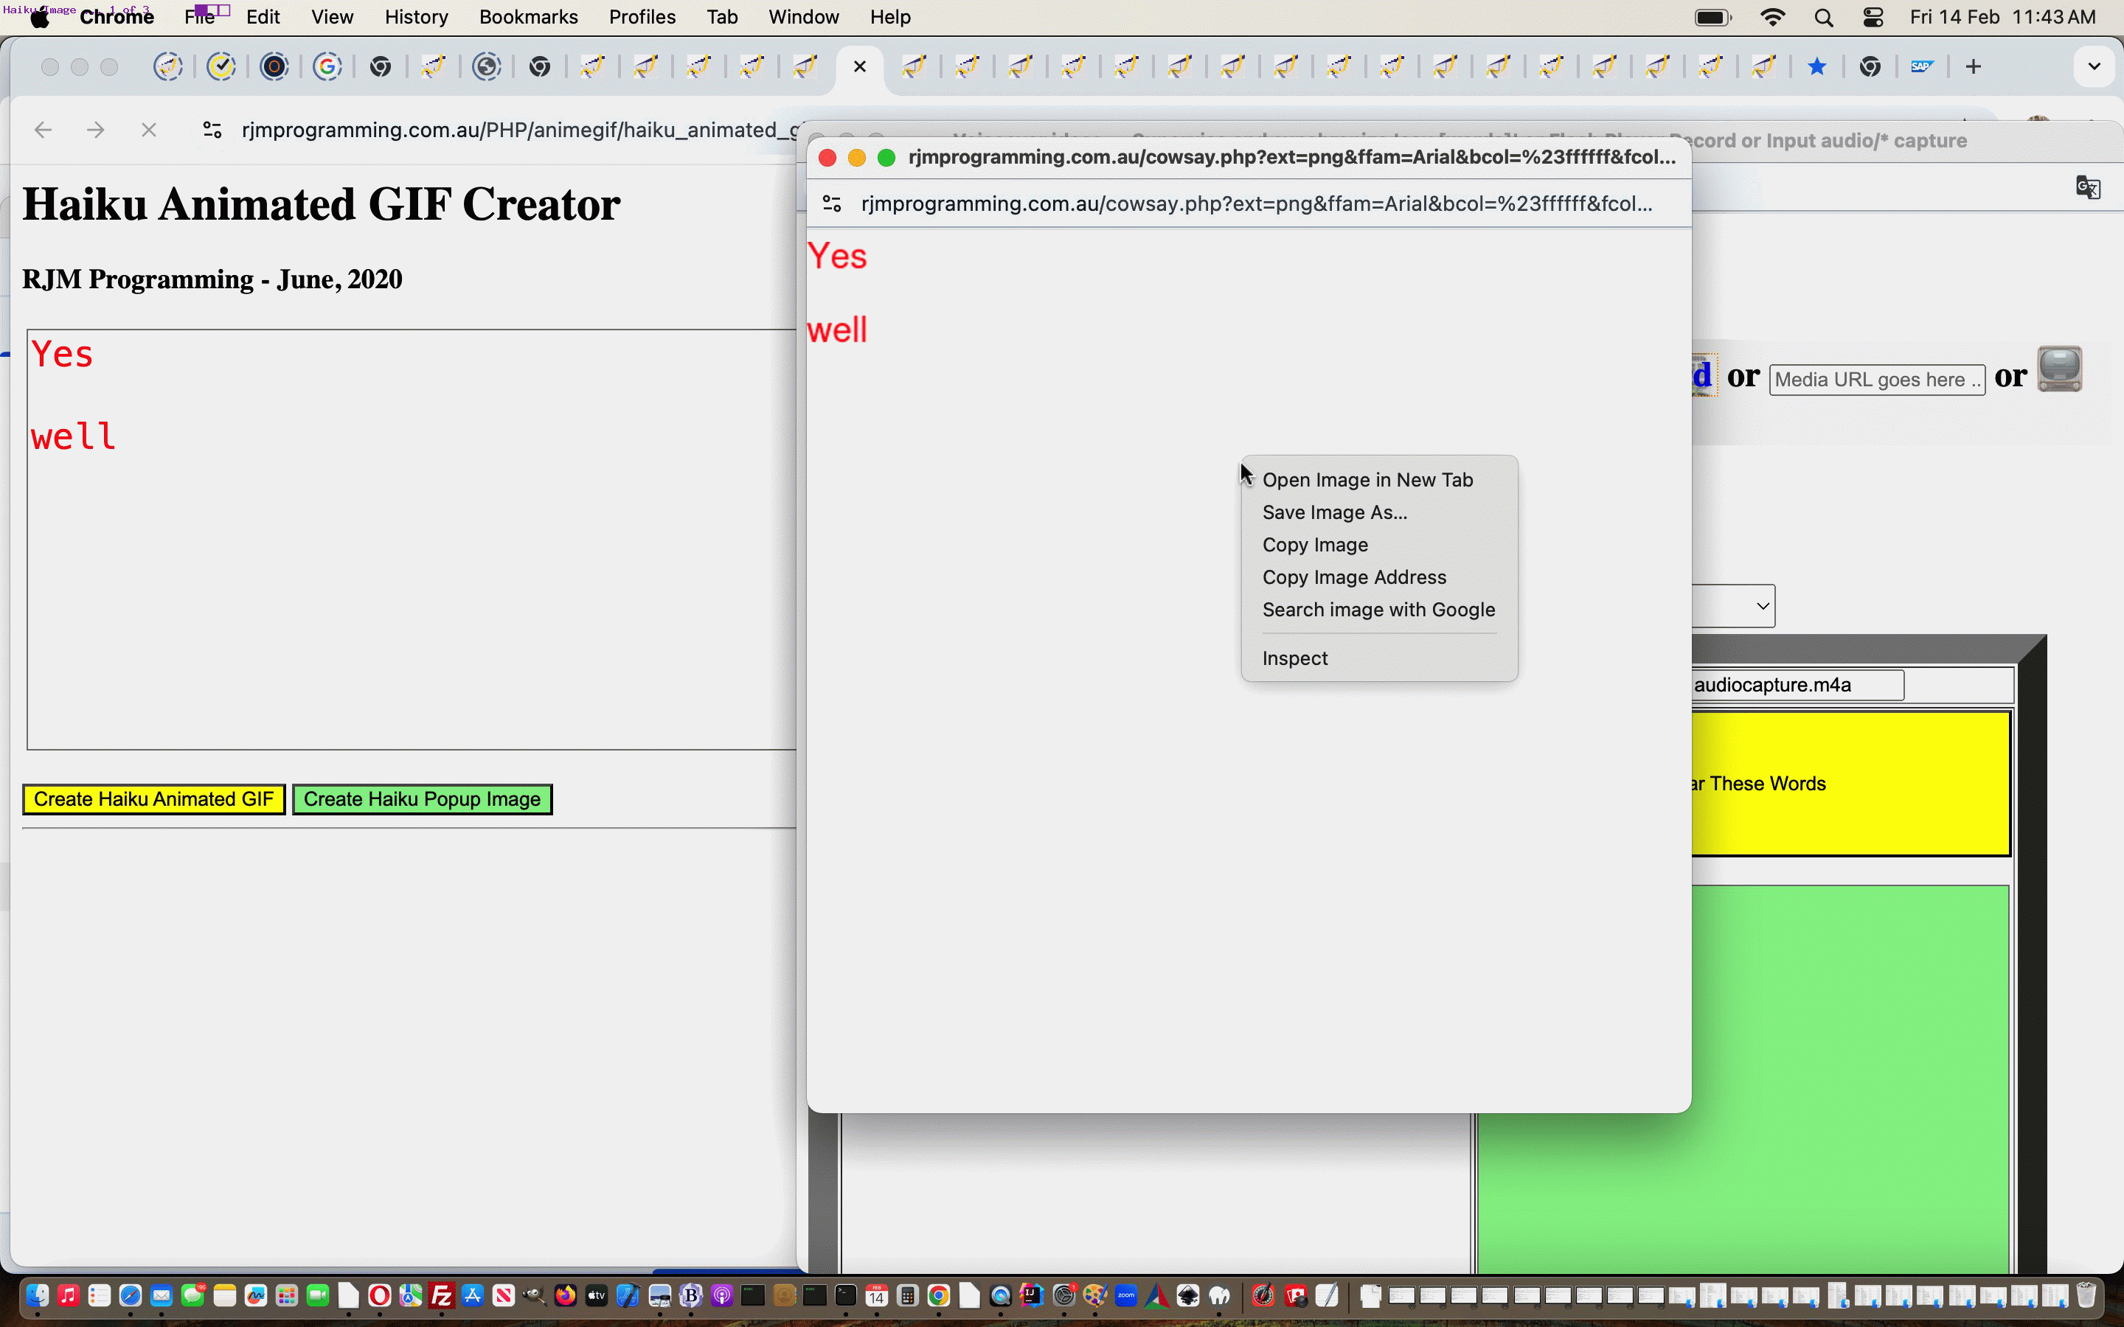This screenshot has height=1327, width=2124.
Task: Open Messages with the 196 badge
Action: pos(193,1295)
